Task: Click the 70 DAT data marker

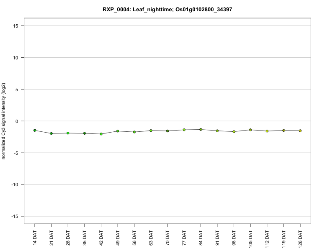Action: click(x=167, y=131)
